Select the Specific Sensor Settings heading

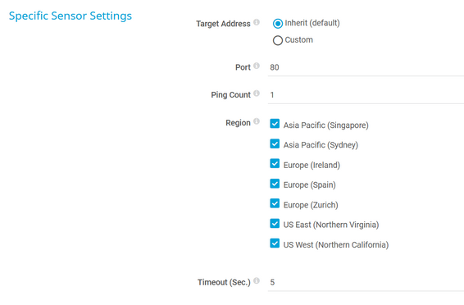71,16
